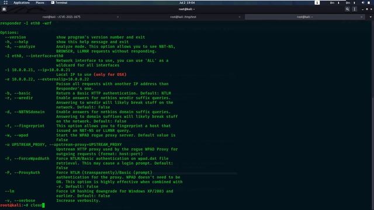This screenshot has height=210, width=374.
Task: Switch to the CVE-2021-1675 terminal tab
Action: [x=61, y=17]
